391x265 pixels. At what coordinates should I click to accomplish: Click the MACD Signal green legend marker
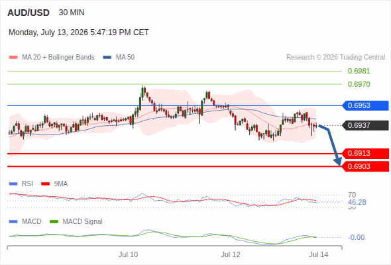pyautogui.click(x=54, y=222)
